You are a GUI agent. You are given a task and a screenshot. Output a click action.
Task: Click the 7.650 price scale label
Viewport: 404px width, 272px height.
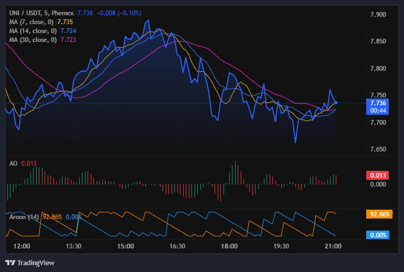coord(378,149)
